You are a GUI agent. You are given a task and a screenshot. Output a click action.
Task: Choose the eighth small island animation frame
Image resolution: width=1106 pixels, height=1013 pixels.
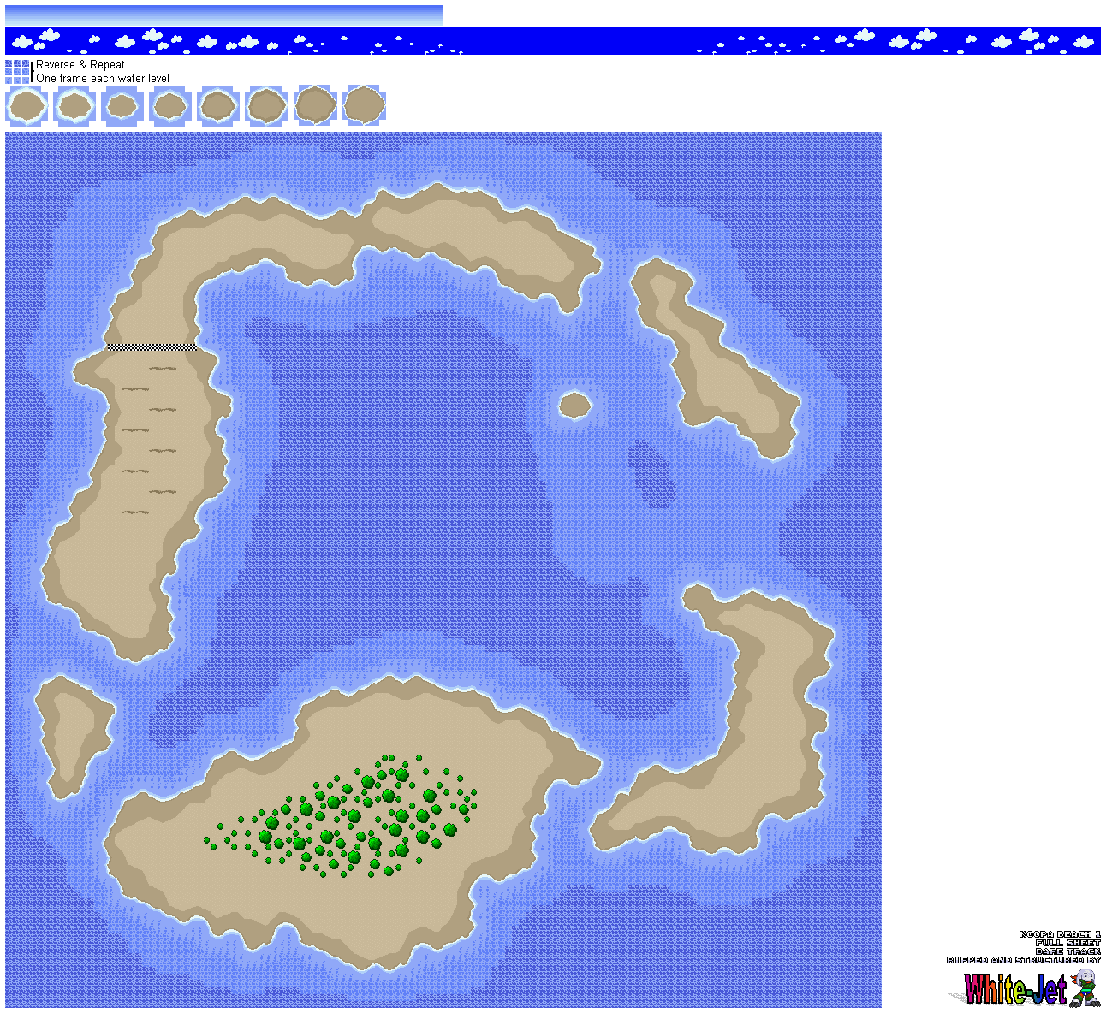363,107
